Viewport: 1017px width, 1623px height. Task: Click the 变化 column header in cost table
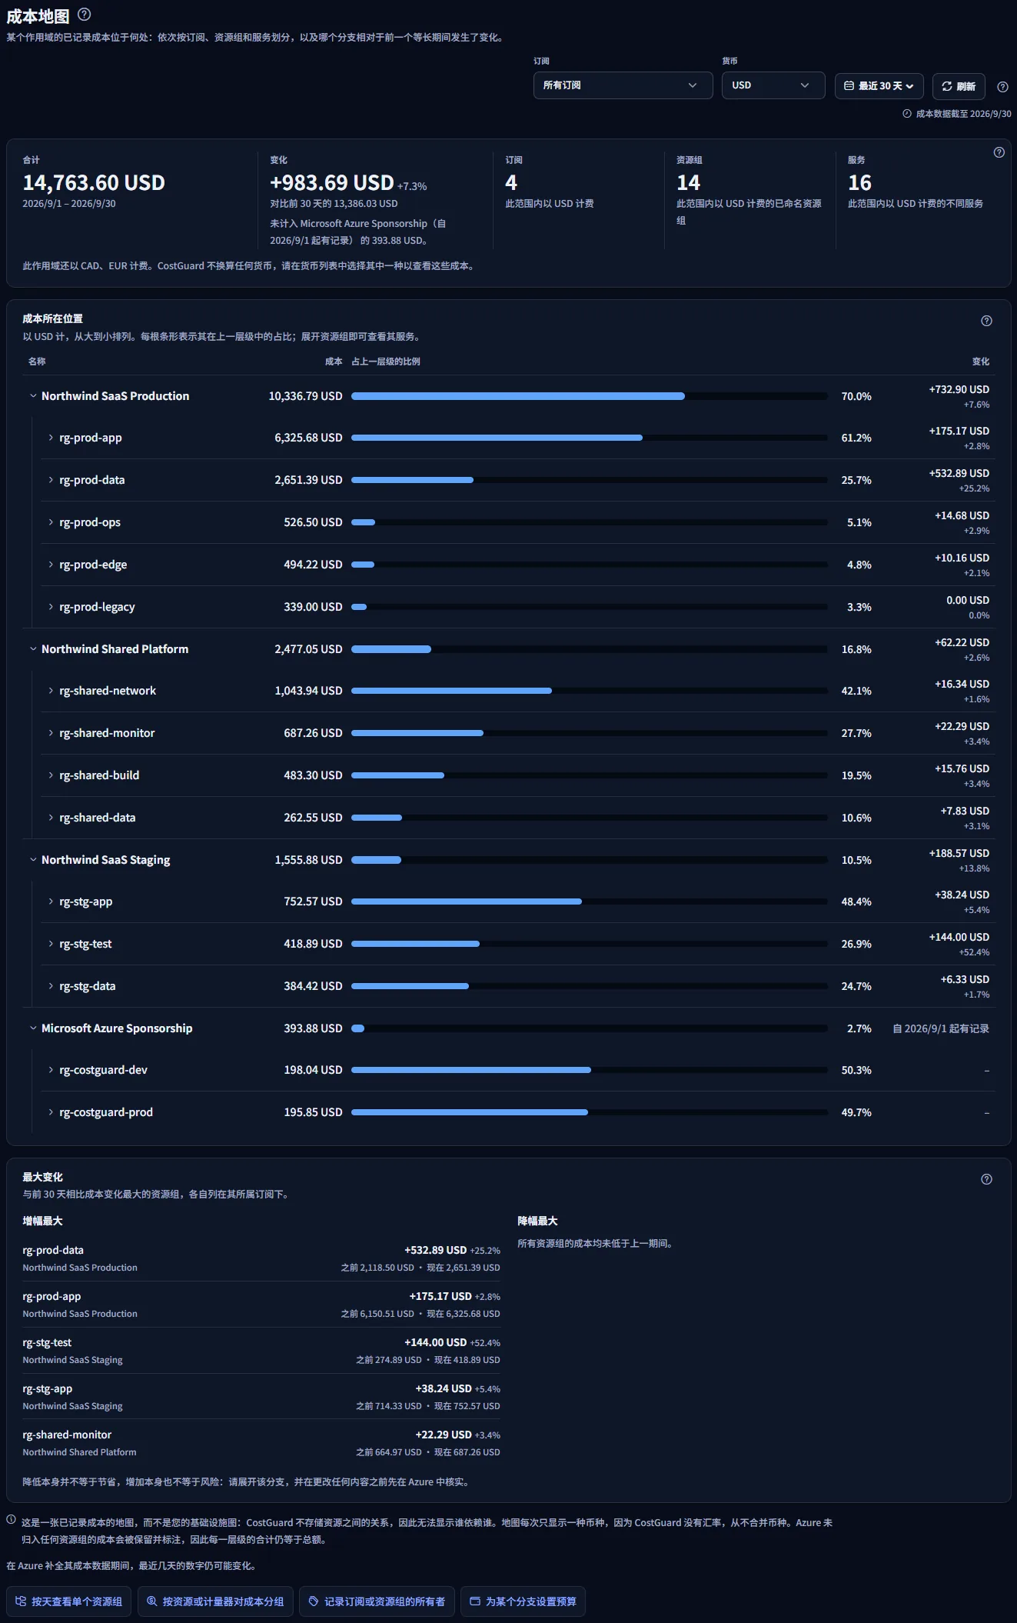tap(981, 362)
